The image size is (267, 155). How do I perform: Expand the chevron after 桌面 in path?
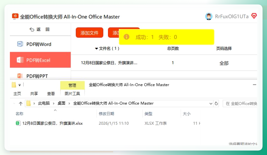[69, 103]
